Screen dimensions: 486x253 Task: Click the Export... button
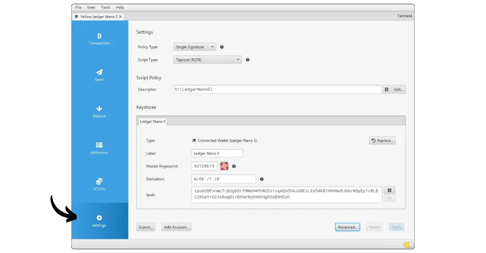coord(146,227)
